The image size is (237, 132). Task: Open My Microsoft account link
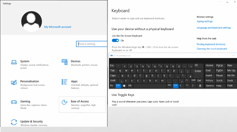pyautogui.click(x=58, y=27)
